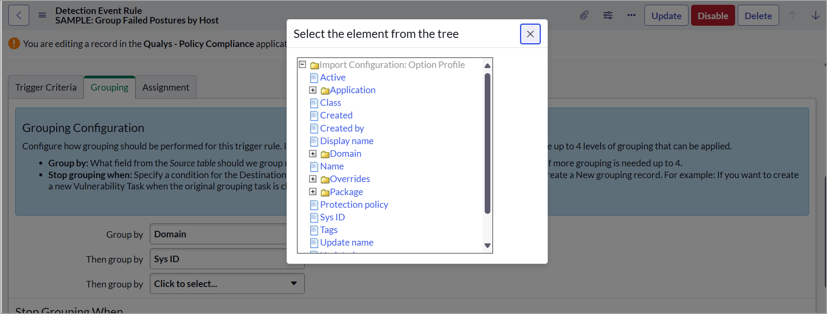The image size is (827, 314).
Task: Pick Tags in the tree
Action: click(329, 230)
